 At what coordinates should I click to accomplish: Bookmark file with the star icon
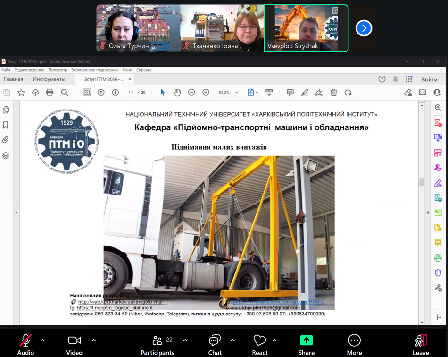[21, 93]
